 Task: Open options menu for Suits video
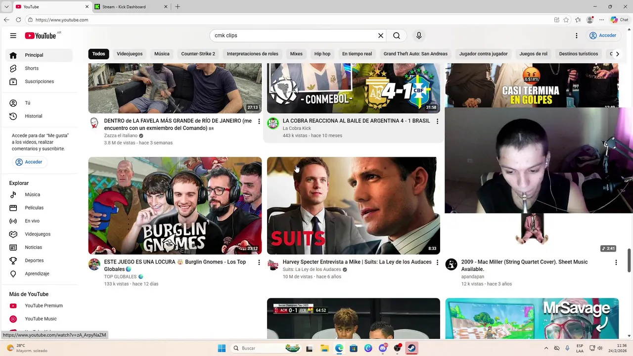point(437,263)
